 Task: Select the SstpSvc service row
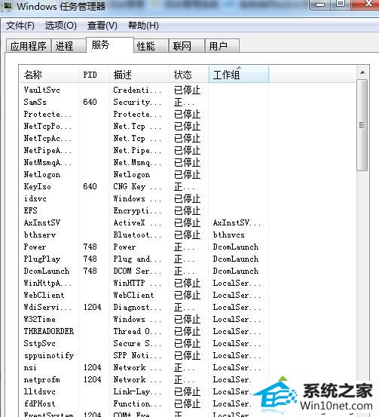tap(145, 343)
